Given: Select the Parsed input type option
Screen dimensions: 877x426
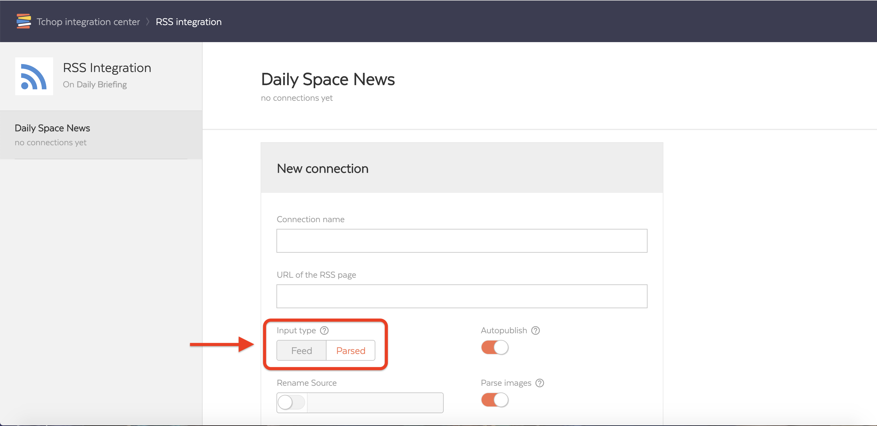Looking at the screenshot, I should point(350,350).
